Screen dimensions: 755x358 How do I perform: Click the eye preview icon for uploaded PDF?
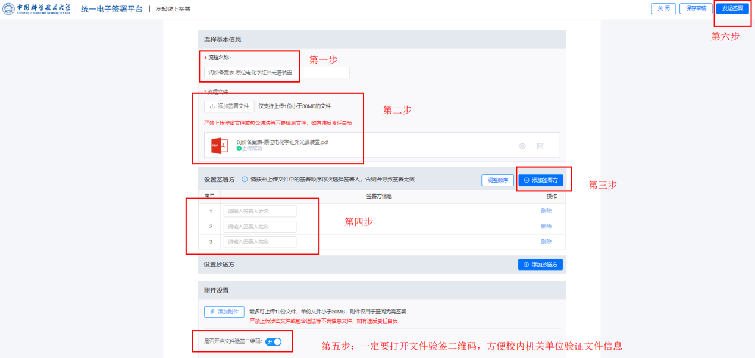tap(522, 146)
